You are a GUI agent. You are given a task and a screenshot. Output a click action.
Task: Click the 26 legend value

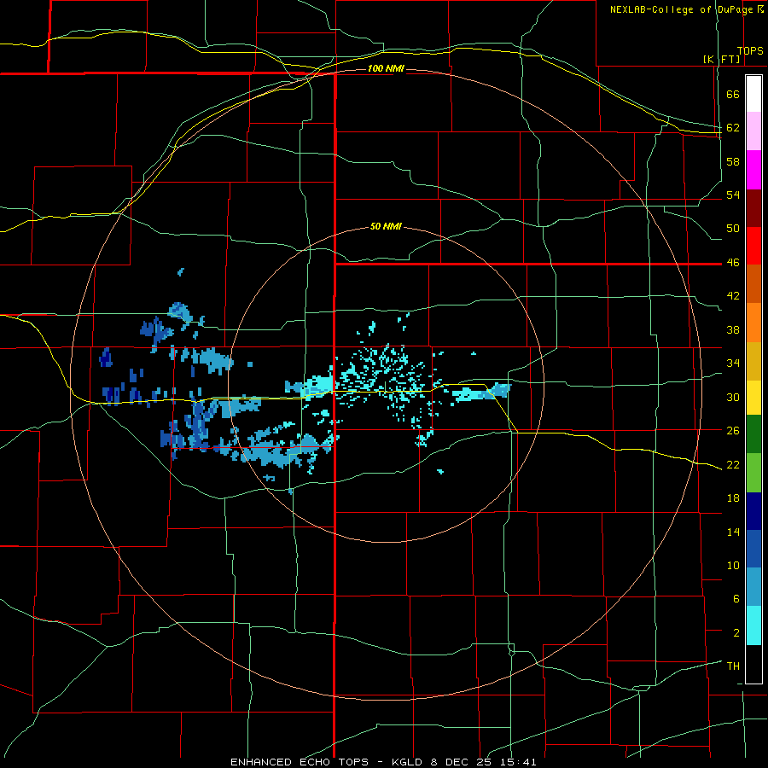click(733, 431)
